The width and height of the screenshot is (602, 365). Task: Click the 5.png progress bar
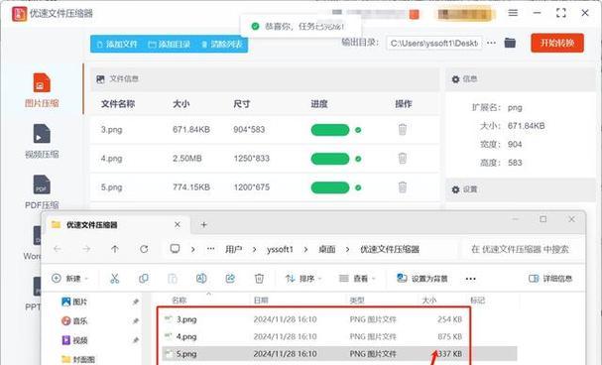coord(330,187)
